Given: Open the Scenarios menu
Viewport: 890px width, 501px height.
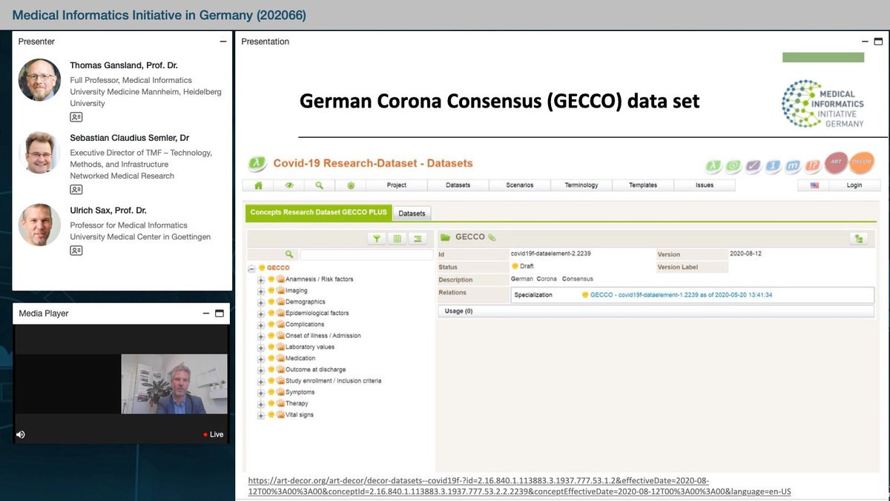Looking at the screenshot, I should pos(520,185).
